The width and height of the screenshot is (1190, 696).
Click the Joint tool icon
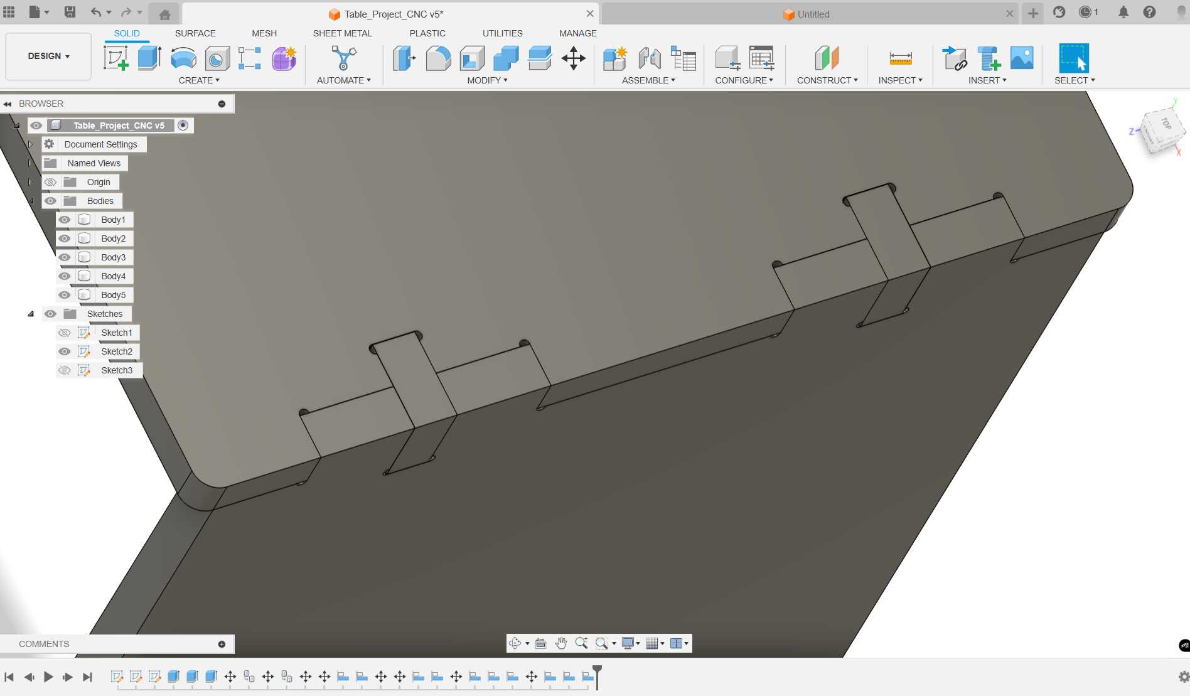click(x=649, y=58)
